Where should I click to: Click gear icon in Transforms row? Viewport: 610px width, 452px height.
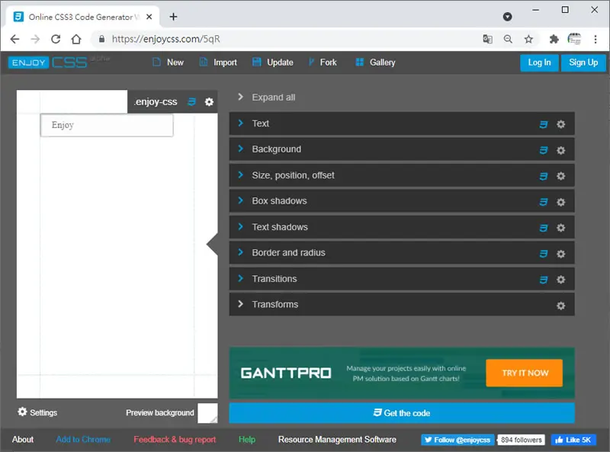pos(560,306)
